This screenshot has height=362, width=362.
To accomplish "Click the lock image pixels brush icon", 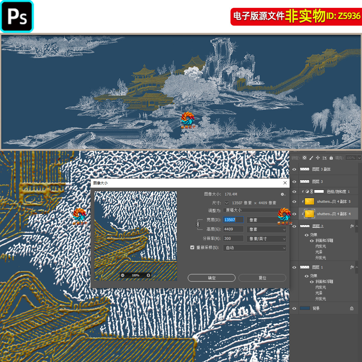I will coord(311,158).
